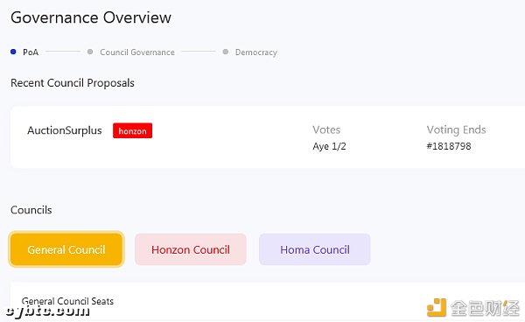Switch to the Honzon Council tab

pos(191,249)
